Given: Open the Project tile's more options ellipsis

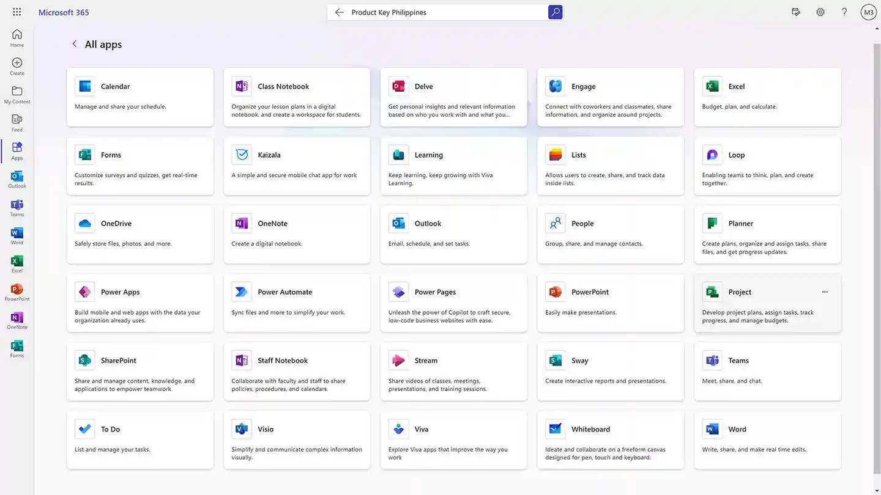Looking at the screenshot, I should click(x=825, y=292).
